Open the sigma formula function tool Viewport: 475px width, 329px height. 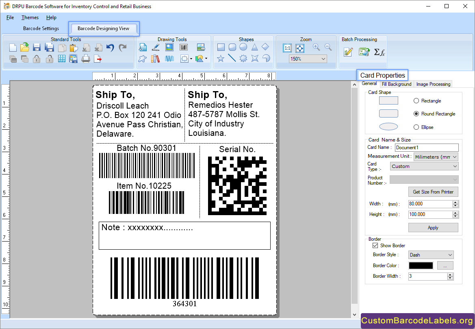coord(379,52)
